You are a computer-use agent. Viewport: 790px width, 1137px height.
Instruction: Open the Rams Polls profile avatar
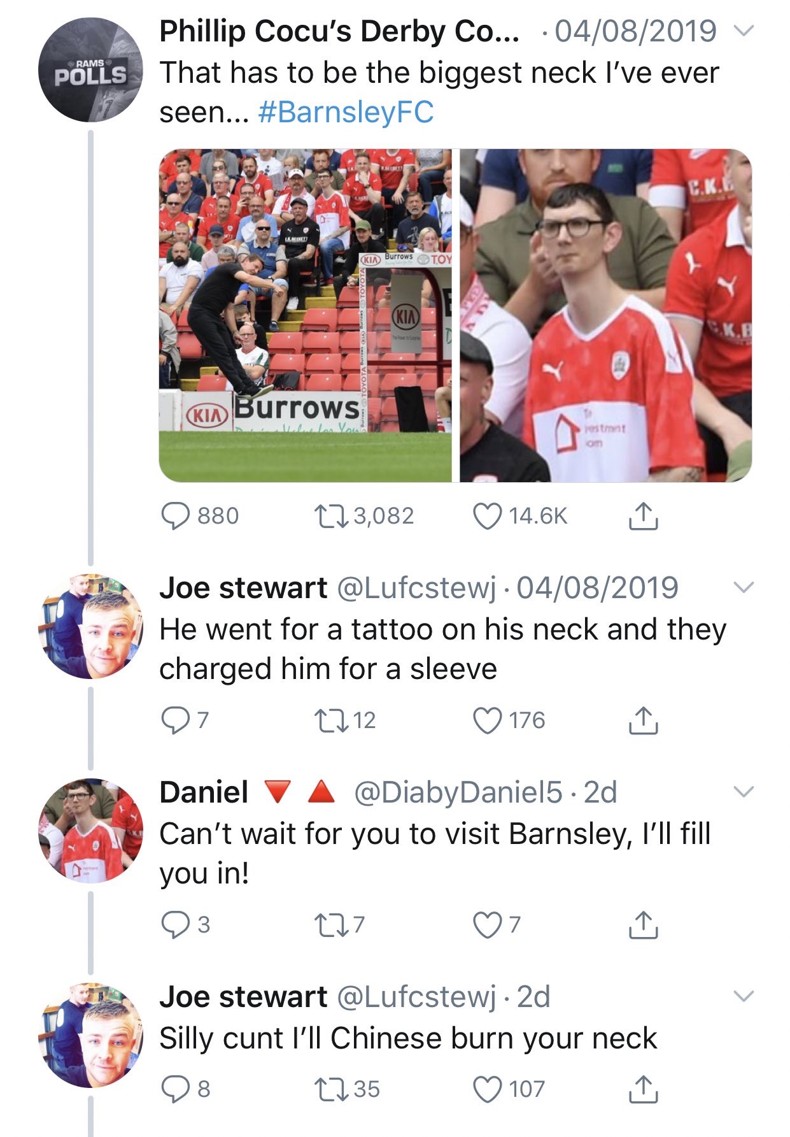click(90, 70)
